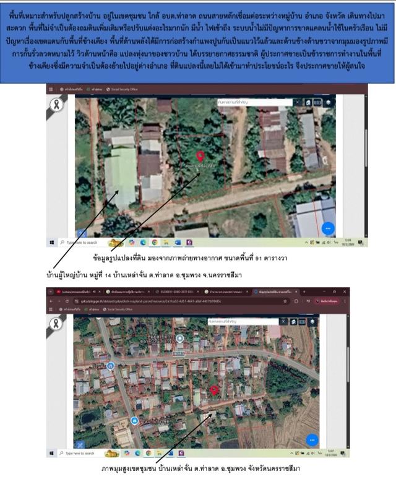Open the Social Security Office bookmark in the upper window
The width and height of the screenshot is (396, 500).
pyautogui.click(x=122, y=89)
